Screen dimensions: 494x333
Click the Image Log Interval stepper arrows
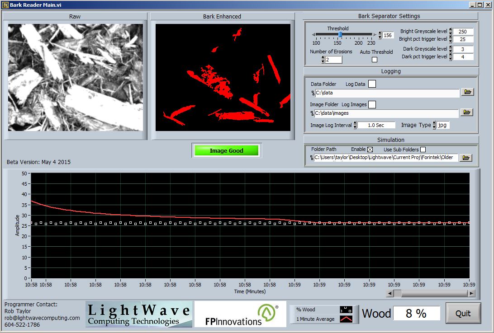(x=355, y=125)
